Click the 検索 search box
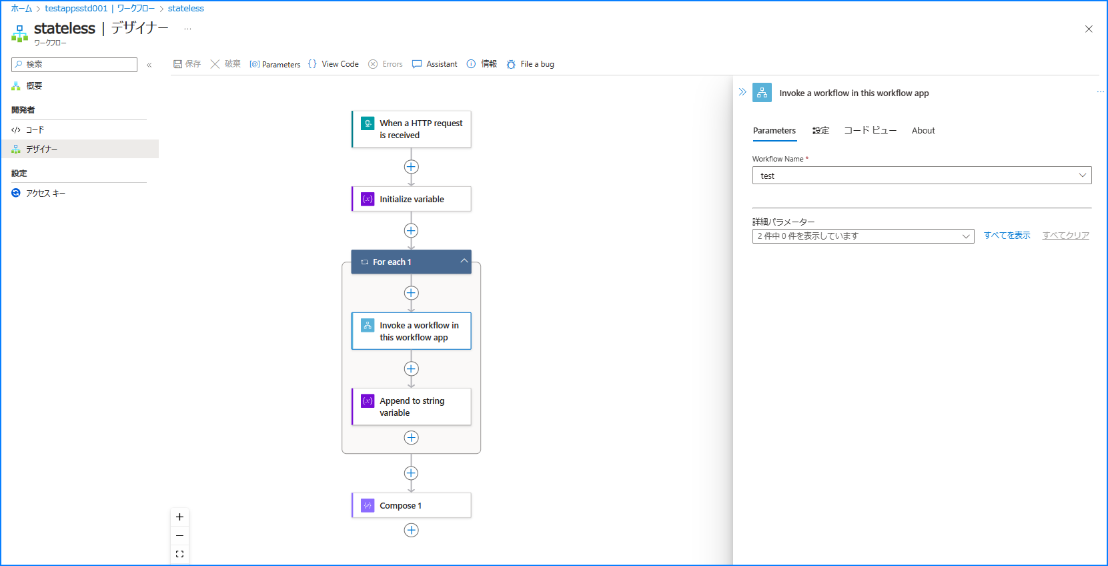Viewport: 1108px width, 566px height. click(x=74, y=65)
